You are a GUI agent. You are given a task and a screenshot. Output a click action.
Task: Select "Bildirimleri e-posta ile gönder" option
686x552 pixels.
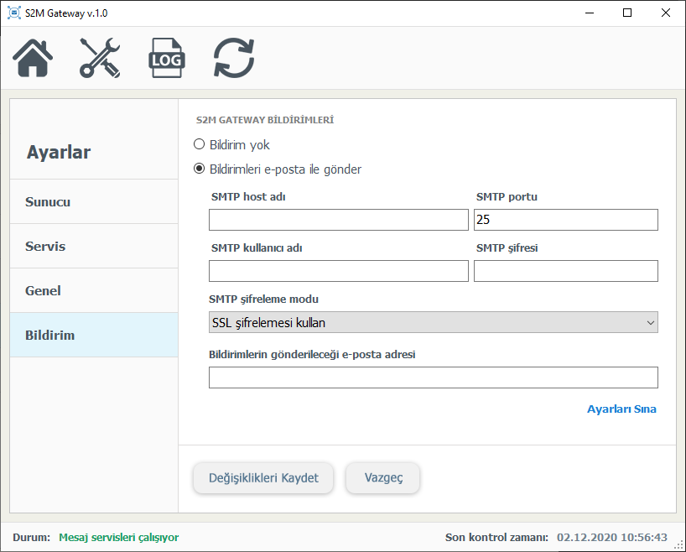pyautogui.click(x=200, y=169)
